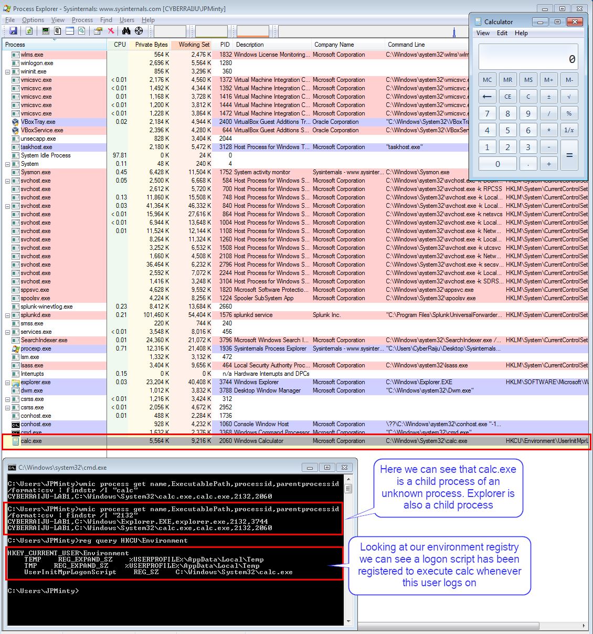Collapse the wininit.exe tree node
Image resolution: width=593 pixels, height=634 pixels.
pos(8,71)
